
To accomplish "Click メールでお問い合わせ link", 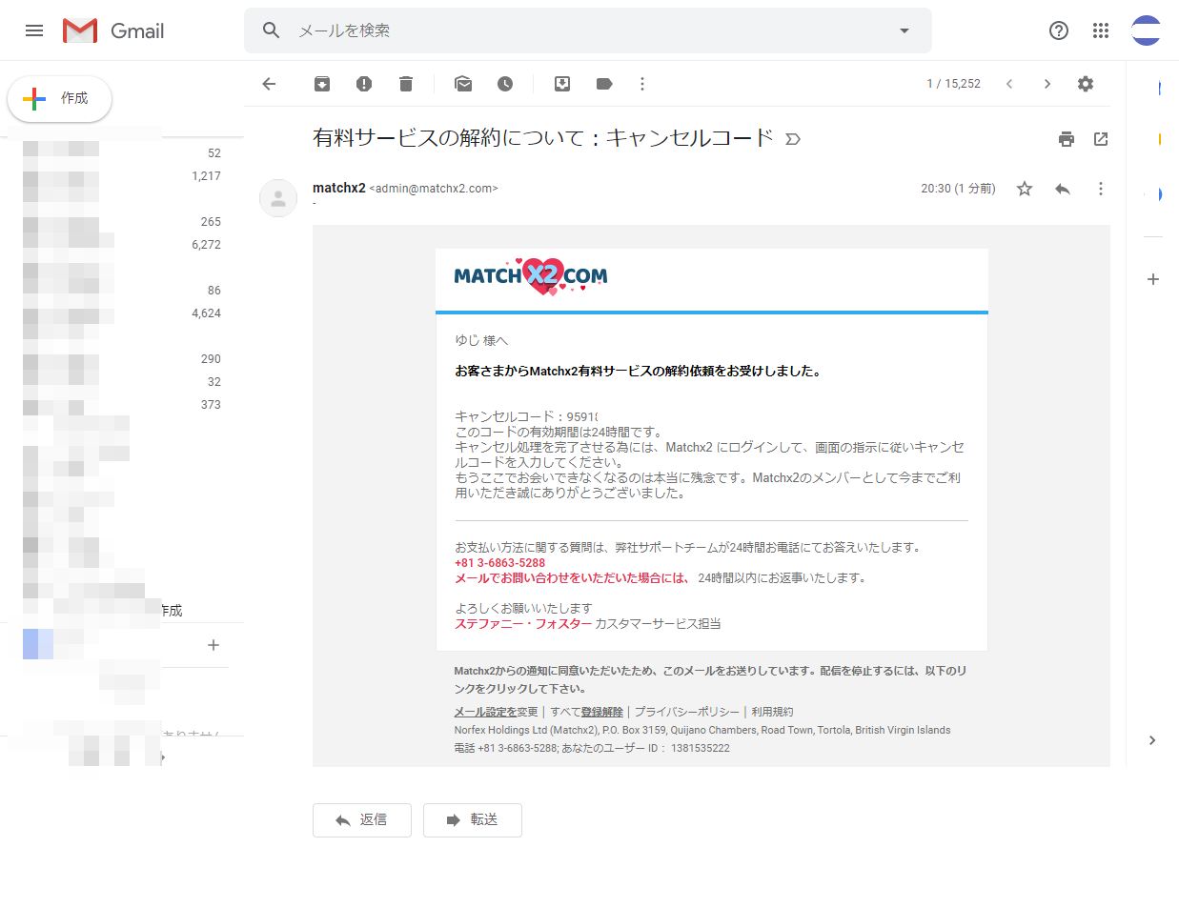I will pos(572,578).
